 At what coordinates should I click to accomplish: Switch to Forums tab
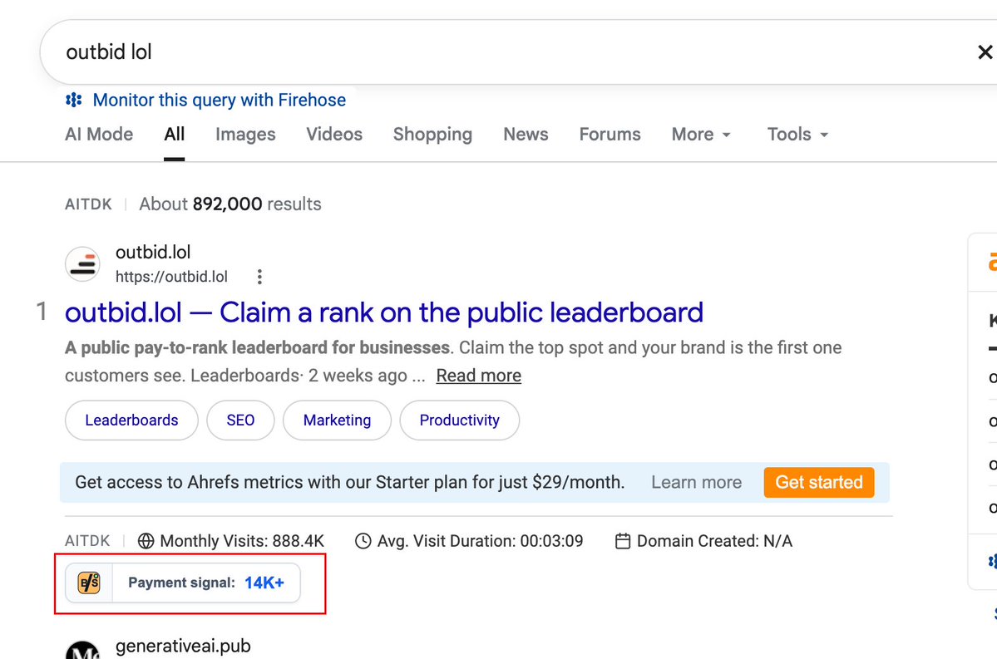(610, 134)
